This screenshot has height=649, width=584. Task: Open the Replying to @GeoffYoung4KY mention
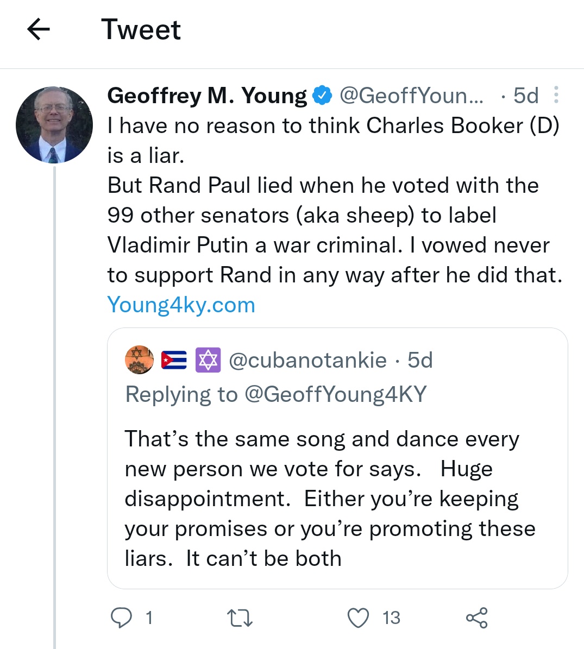(275, 394)
